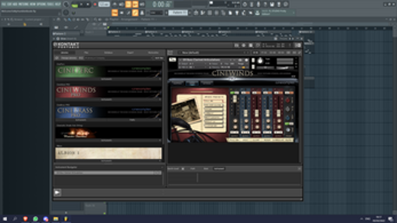Toggle song/pattern mode switch

(x=75, y=5)
